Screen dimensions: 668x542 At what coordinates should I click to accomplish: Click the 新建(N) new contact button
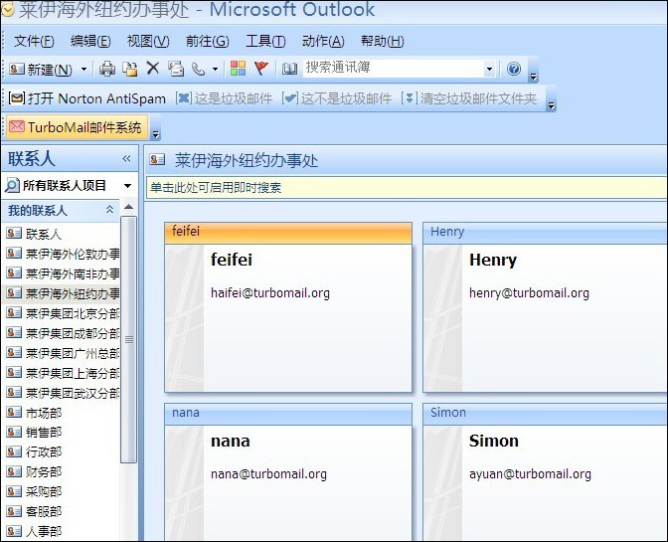(41, 69)
